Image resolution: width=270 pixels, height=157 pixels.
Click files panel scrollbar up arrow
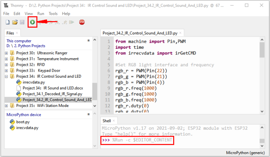click(x=95, y=40)
